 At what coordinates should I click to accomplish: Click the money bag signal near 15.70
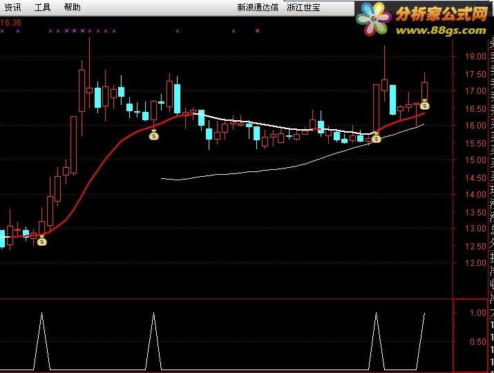[154, 135]
